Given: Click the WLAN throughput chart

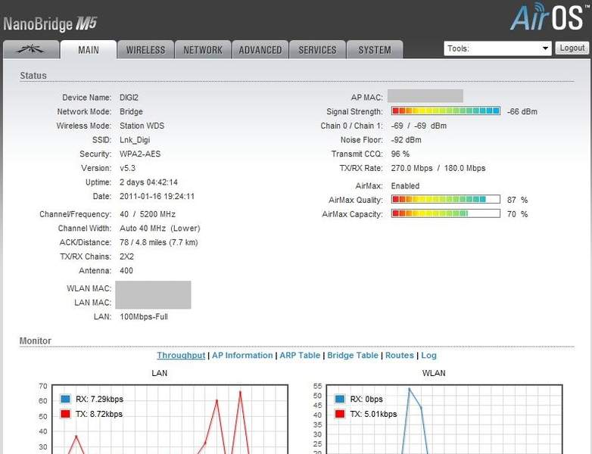Looking at the screenshot, I should coord(444,419).
